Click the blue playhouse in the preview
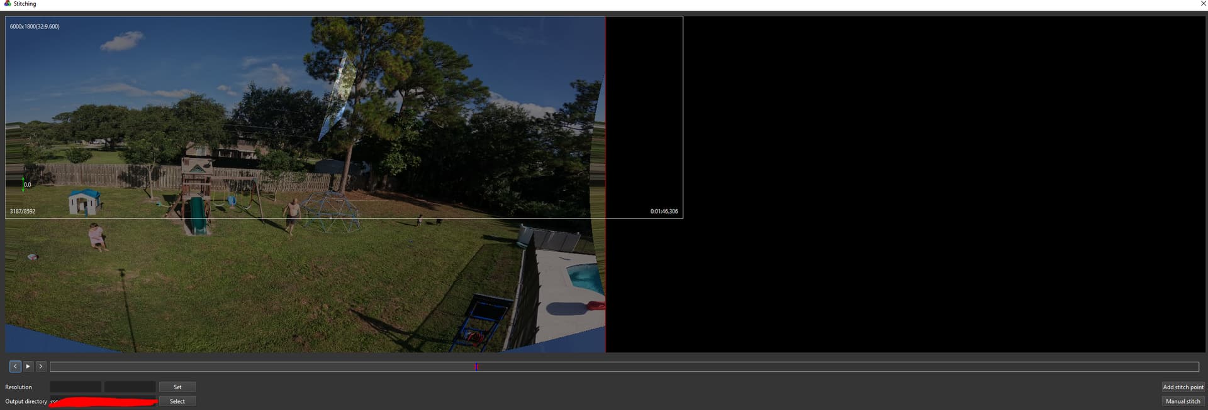Image resolution: width=1208 pixels, height=410 pixels. [x=84, y=201]
